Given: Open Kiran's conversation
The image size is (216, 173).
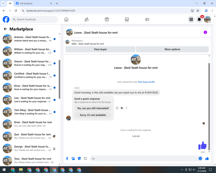Looking at the screenshot, I should coord(29,88).
